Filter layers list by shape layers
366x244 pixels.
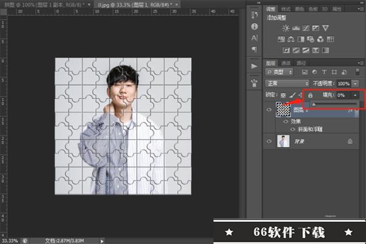click(334, 72)
